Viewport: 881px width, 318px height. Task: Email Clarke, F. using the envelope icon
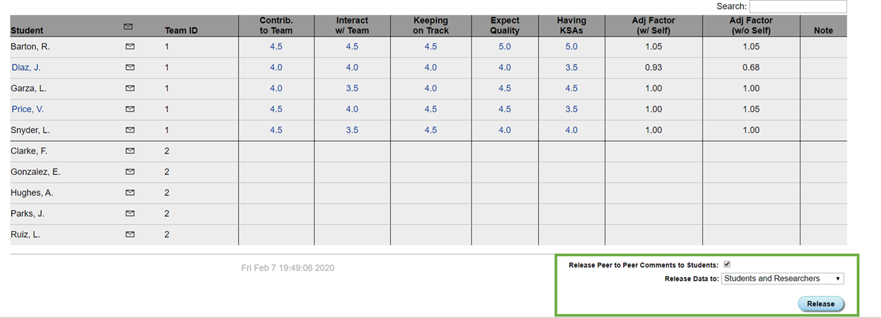[x=130, y=151]
